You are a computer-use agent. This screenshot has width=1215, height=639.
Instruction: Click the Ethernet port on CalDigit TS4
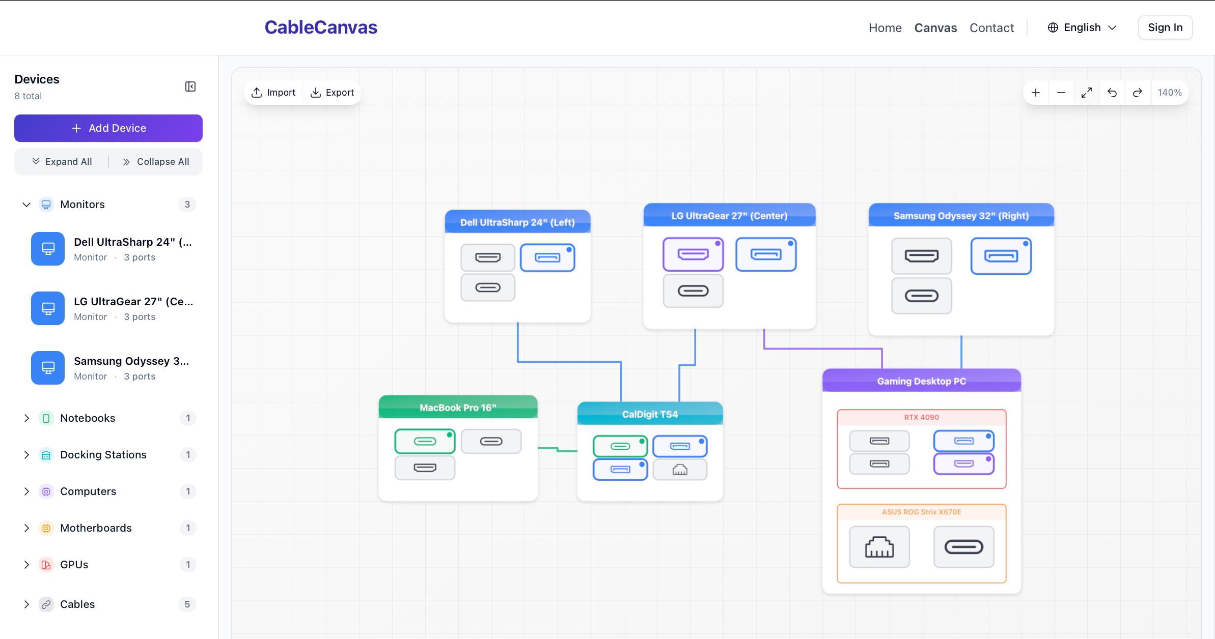[680, 470]
